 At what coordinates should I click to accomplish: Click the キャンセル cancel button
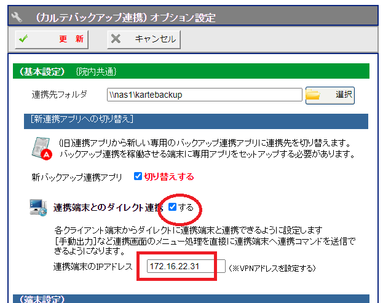(144, 39)
